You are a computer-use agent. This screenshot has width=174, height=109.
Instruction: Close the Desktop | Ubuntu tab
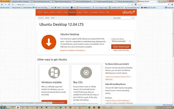tap(157, 1)
